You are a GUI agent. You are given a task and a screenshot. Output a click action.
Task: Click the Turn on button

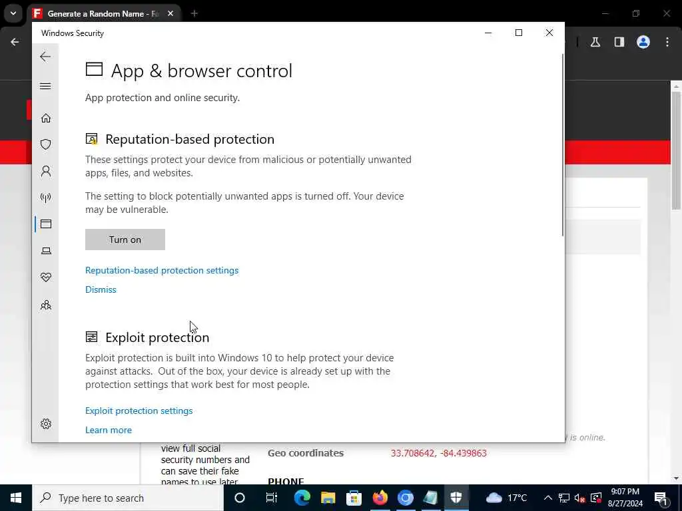[x=125, y=240]
